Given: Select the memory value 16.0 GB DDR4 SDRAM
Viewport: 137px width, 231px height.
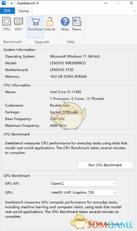Looking at the screenshot, I should pos(68,77).
